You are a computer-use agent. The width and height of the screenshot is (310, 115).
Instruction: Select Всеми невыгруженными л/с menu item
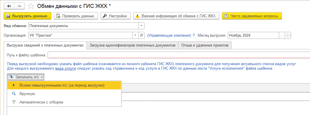[62, 85]
